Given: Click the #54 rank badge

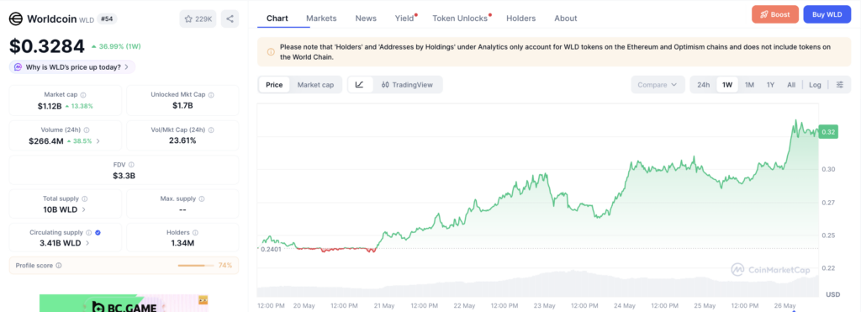Looking at the screenshot, I should [107, 19].
